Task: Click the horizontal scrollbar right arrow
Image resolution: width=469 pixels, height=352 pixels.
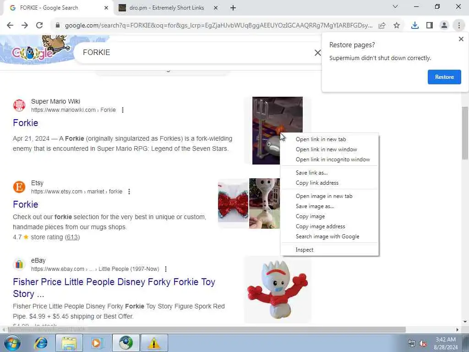Action: (458, 330)
